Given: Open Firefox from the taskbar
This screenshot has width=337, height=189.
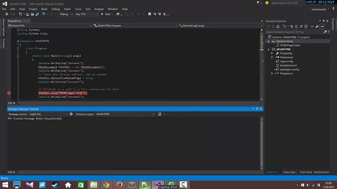Looking at the screenshot, I should (x=120, y=185).
